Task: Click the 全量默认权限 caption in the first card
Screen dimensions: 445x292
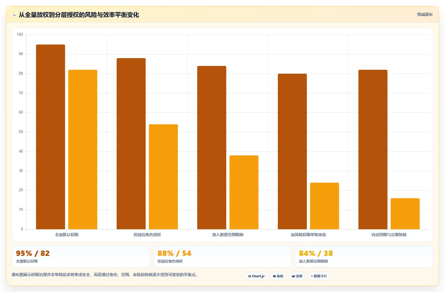Action: tap(27, 261)
